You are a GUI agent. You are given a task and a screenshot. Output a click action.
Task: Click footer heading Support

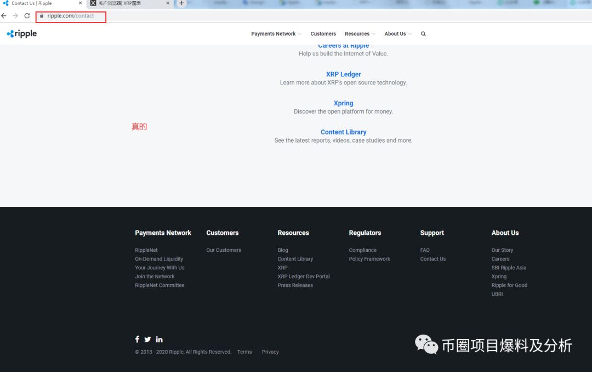[432, 233]
